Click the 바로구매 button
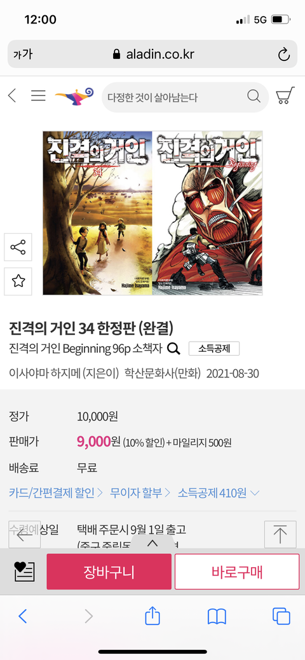The image size is (305, 660). tap(237, 572)
